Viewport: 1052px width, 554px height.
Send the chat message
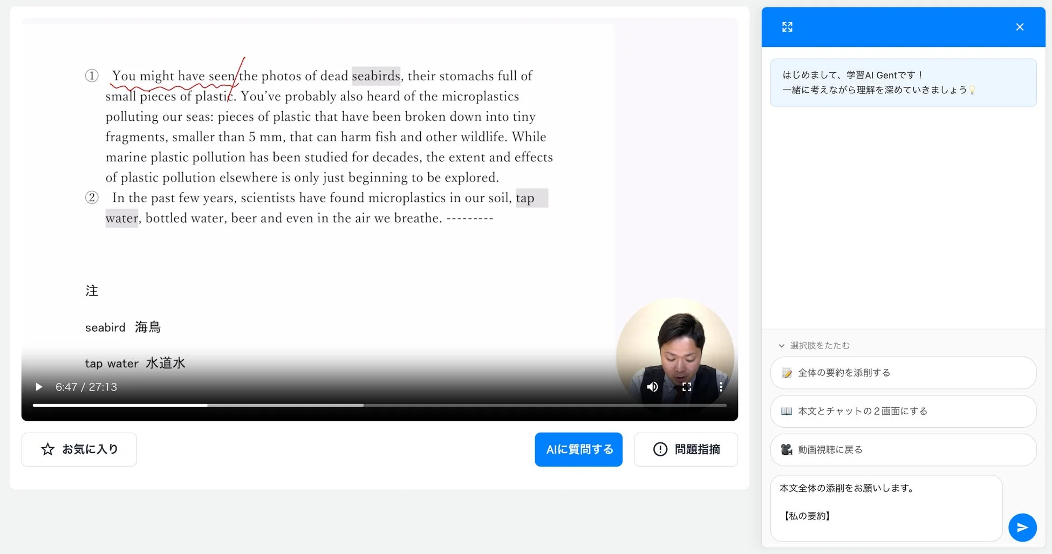[1023, 528]
